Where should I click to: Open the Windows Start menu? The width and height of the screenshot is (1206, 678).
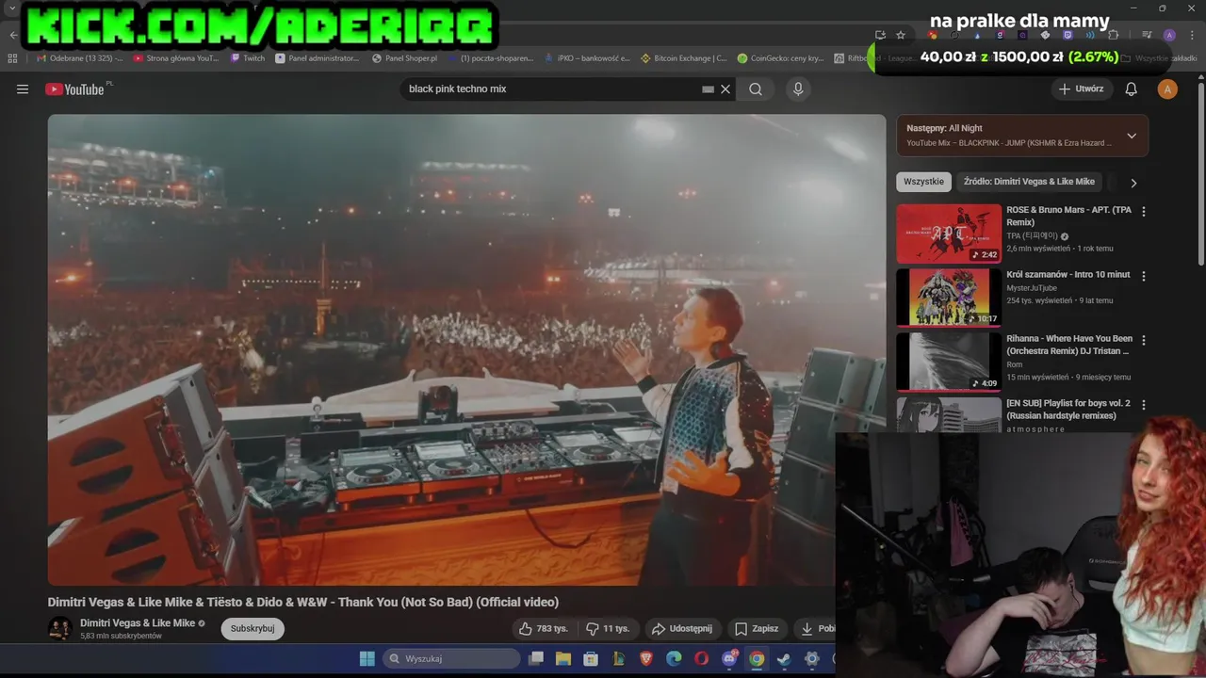[x=367, y=658]
